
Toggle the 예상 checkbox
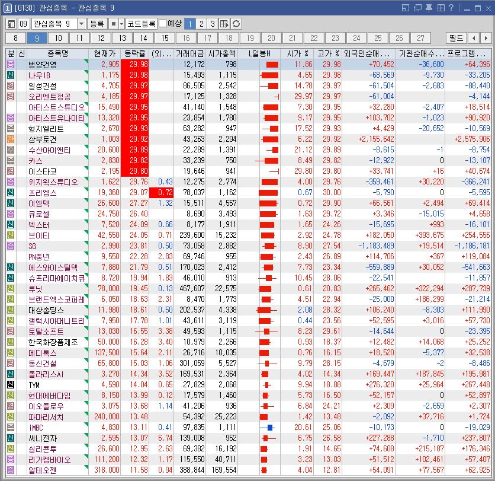coord(163,24)
